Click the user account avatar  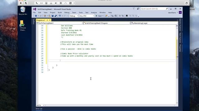[180, 12]
